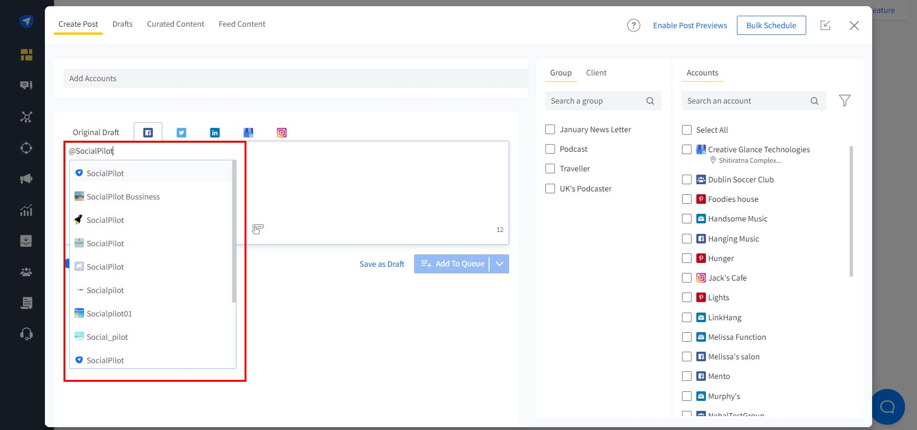Check Jack's Cafe account
Viewport: 917px width, 430px height.
coord(687,278)
